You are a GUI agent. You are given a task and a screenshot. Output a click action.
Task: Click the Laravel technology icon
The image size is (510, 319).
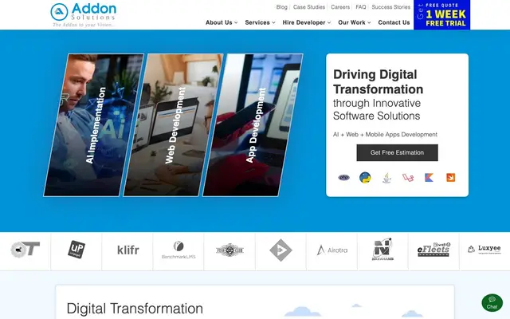coord(408,177)
